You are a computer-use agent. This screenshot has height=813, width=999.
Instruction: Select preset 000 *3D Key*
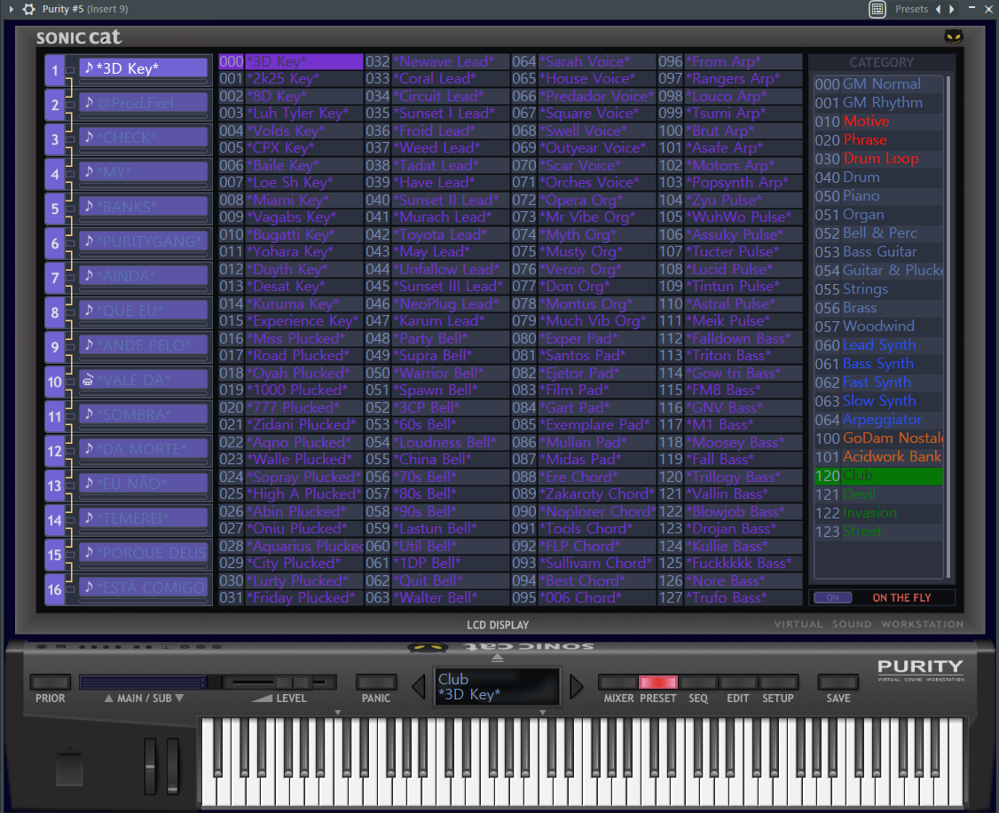291,62
